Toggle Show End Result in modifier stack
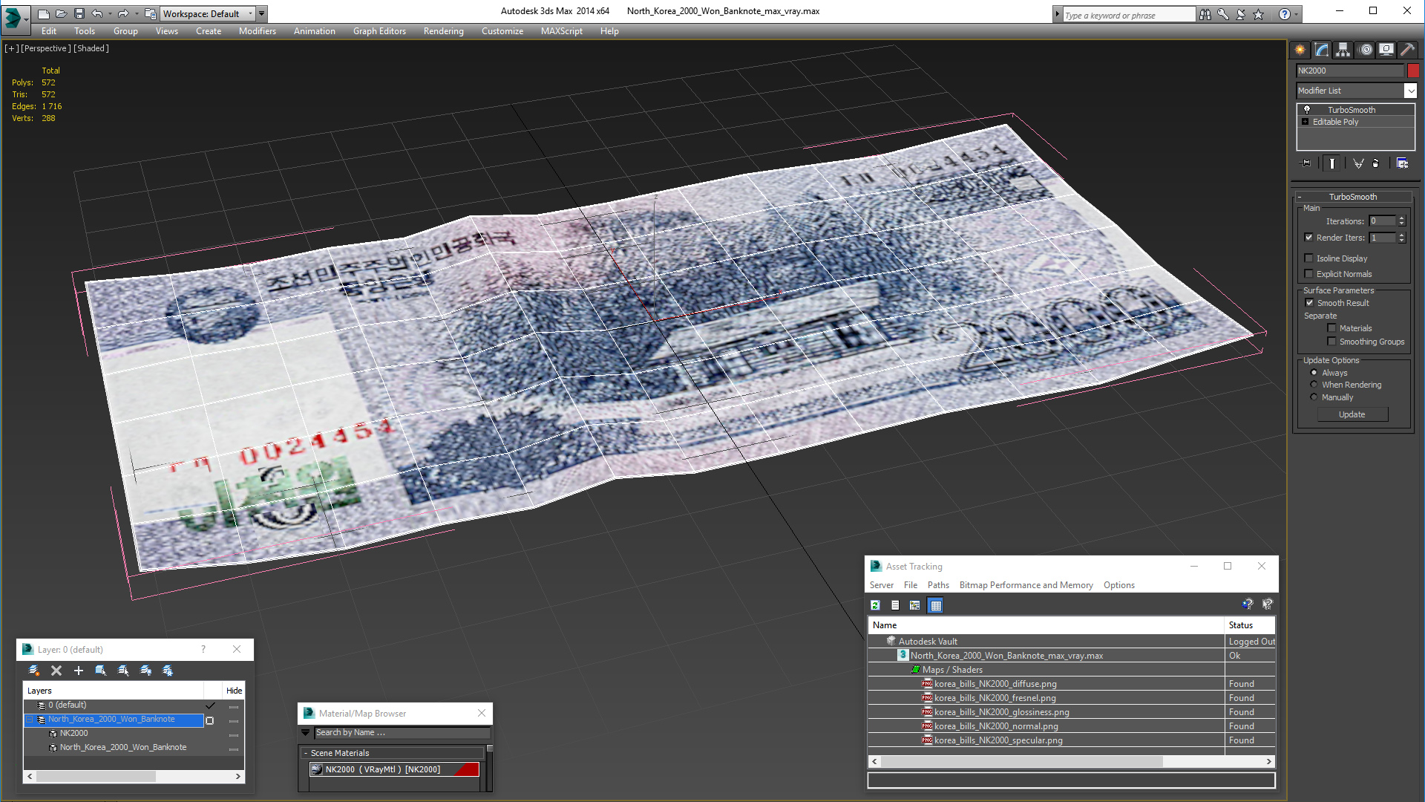1425x802 pixels. [1332, 163]
